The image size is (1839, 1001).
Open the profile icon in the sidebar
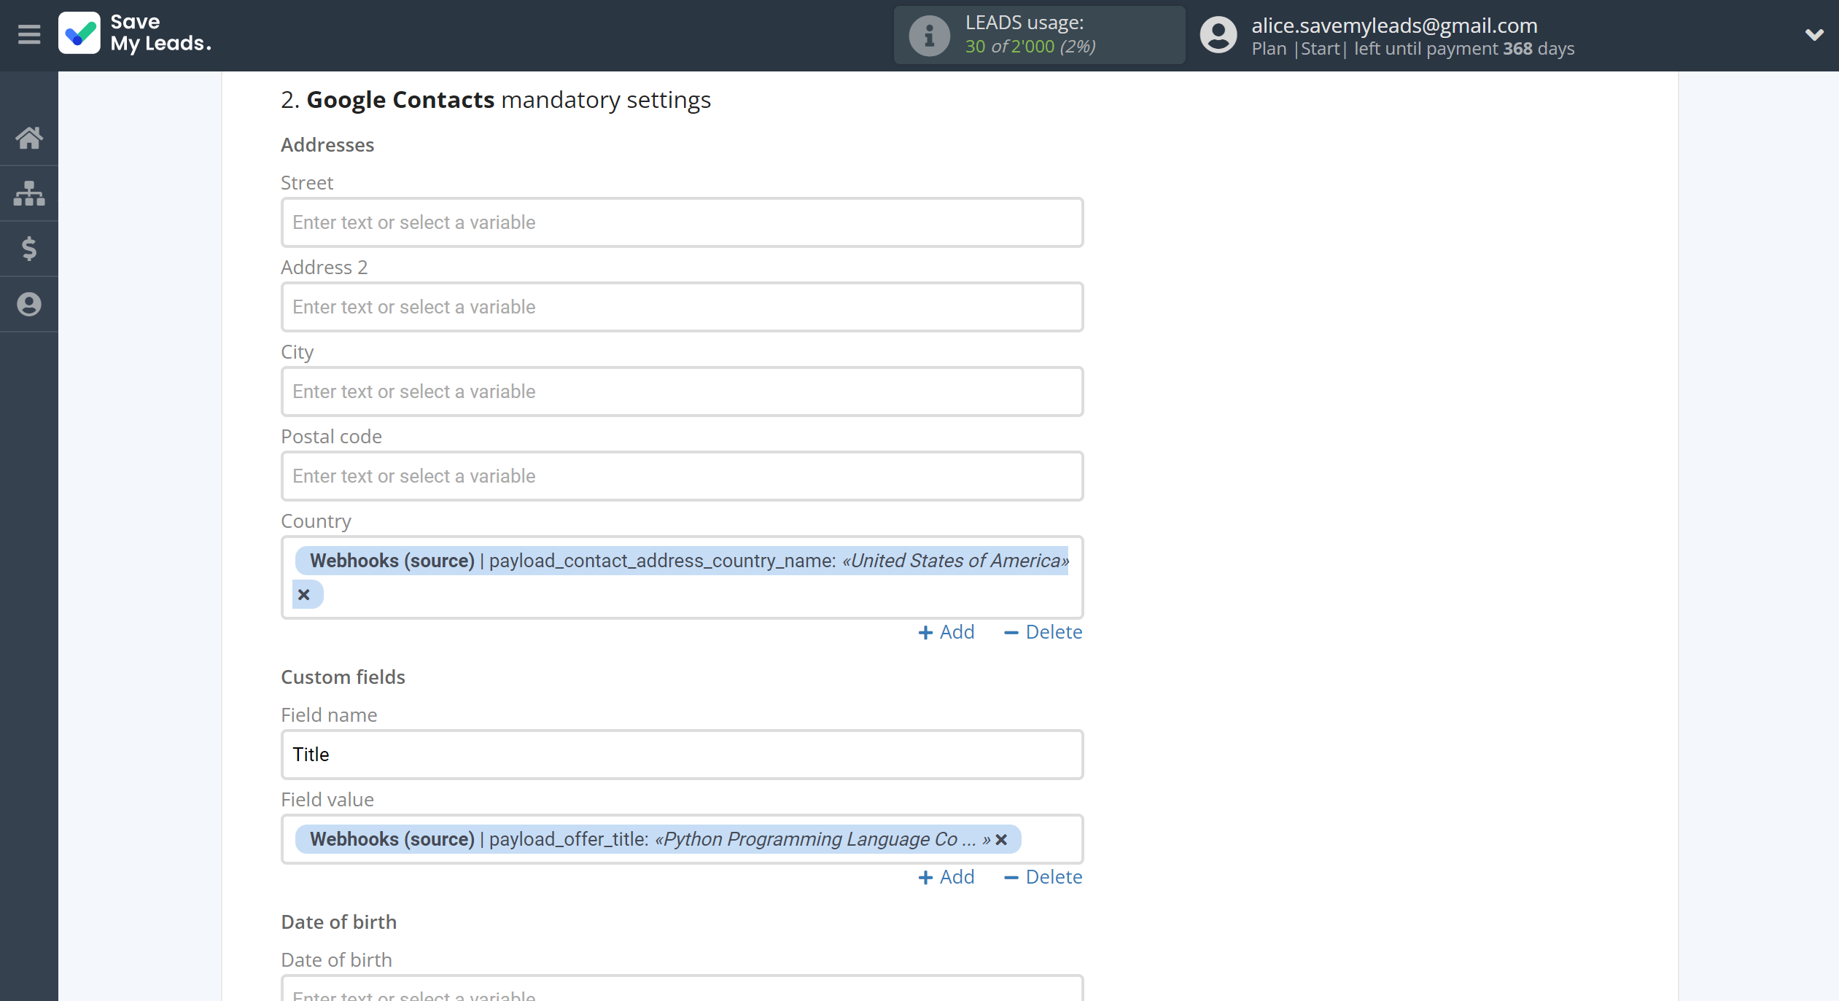[x=29, y=304]
